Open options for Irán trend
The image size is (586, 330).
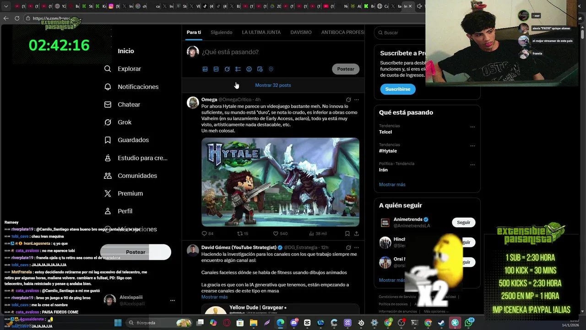pos(472,165)
